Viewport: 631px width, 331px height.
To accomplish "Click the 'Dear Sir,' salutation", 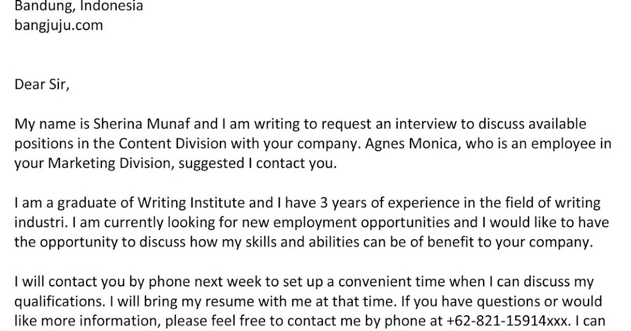I will click(42, 85).
